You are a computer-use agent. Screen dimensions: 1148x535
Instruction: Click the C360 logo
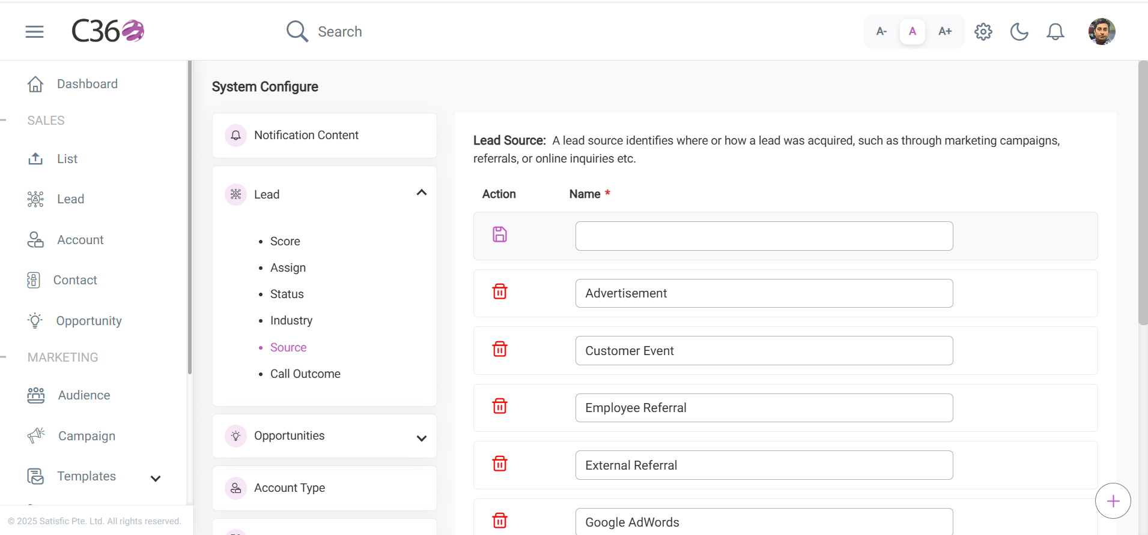108,31
